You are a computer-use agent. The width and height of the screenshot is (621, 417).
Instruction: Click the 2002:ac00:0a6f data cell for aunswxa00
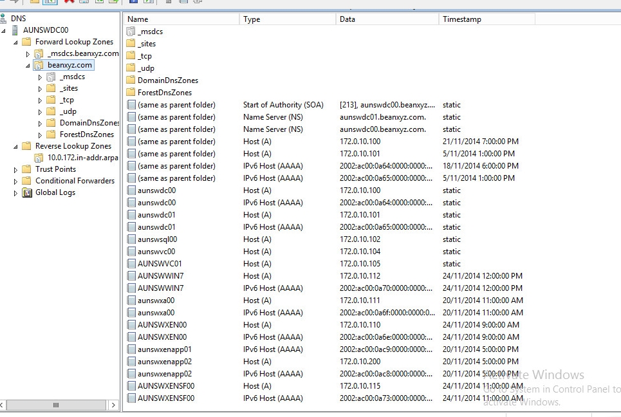click(x=387, y=313)
